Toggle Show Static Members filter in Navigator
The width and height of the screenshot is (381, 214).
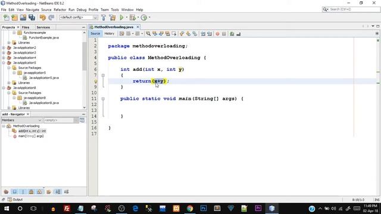pos(23,191)
